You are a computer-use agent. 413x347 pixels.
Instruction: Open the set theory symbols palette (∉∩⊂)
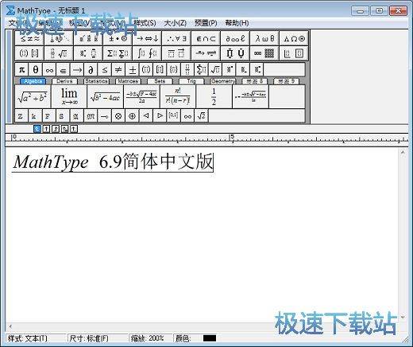206,38
